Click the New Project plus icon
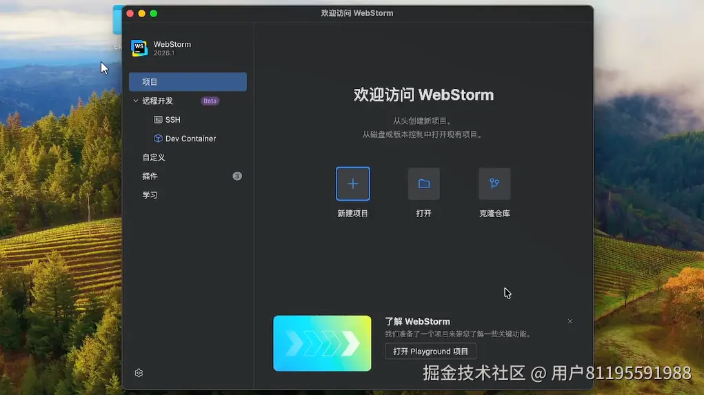 pos(353,183)
